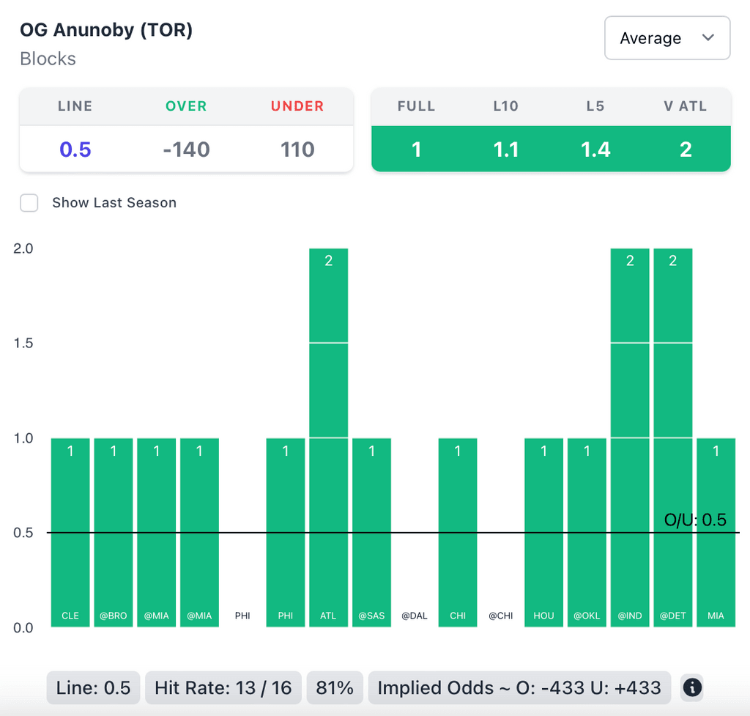The image size is (750, 716).
Task: Click the @SAS game bar
Action: (x=371, y=532)
